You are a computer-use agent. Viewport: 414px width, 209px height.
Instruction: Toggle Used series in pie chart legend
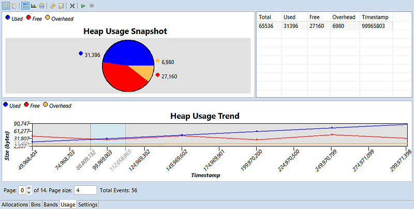point(14,18)
